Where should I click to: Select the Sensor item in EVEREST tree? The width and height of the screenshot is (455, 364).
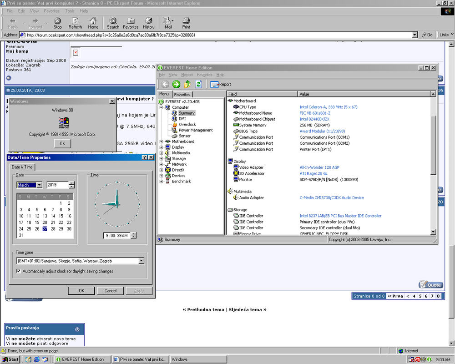pyautogui.click(x=185, y=136)
